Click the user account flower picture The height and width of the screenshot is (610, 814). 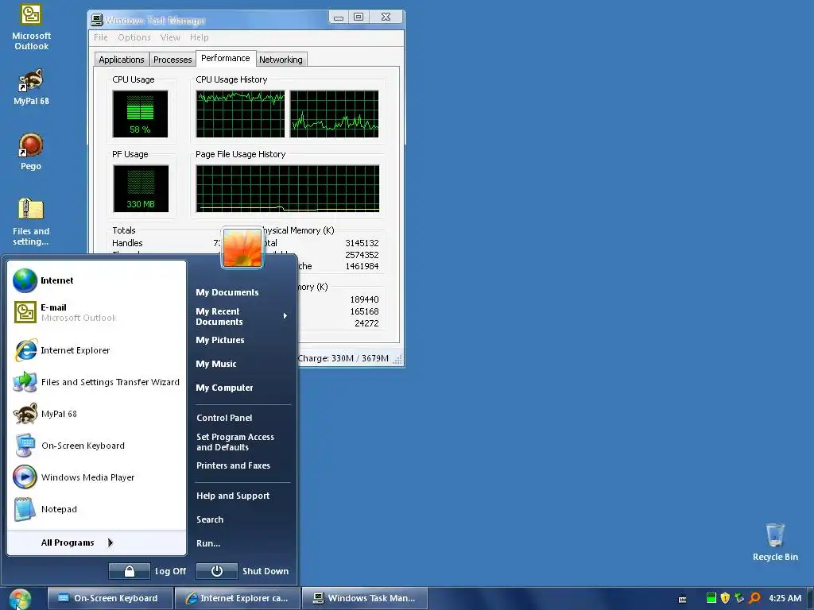(x=242, y=248)
